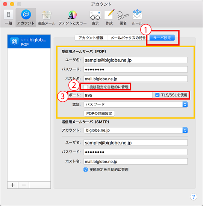Image resolution: width=203 pixels, height=206 pixels.
Task: Open フォントとカラー preferences
Action: (73, 18)
